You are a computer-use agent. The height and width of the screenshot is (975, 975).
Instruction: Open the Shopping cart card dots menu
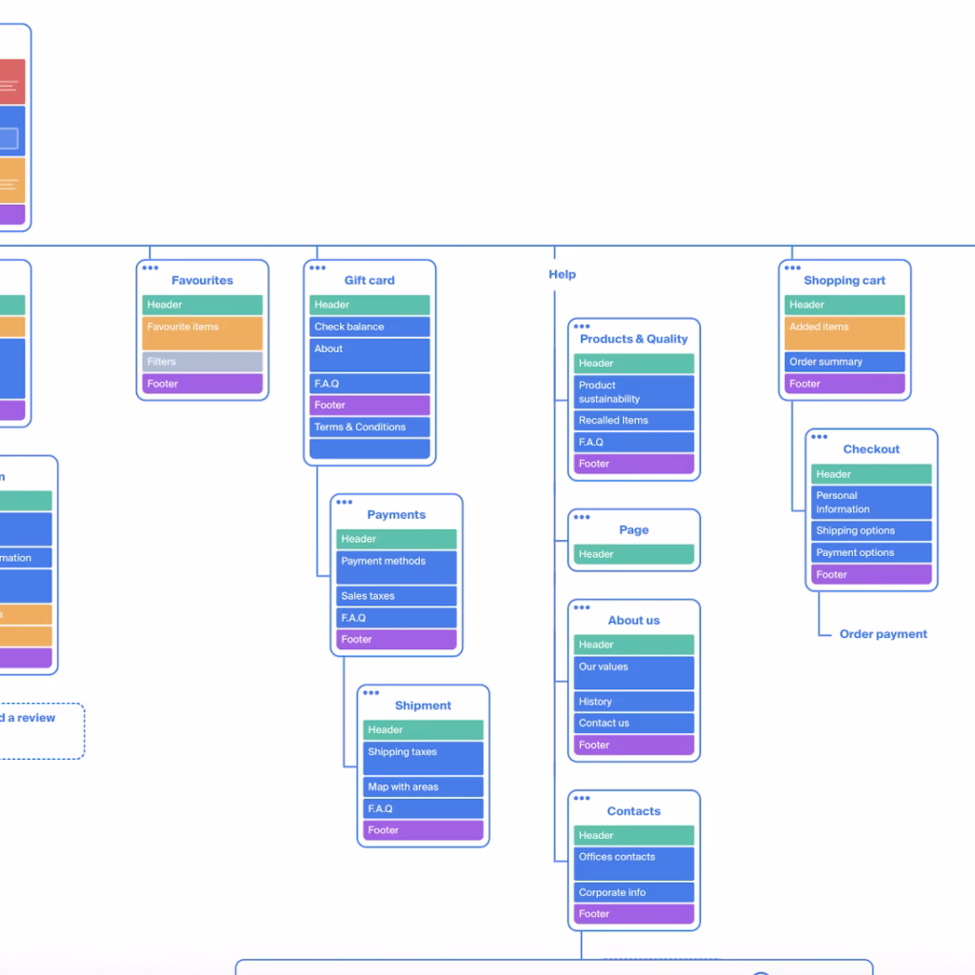click(792, 269)
